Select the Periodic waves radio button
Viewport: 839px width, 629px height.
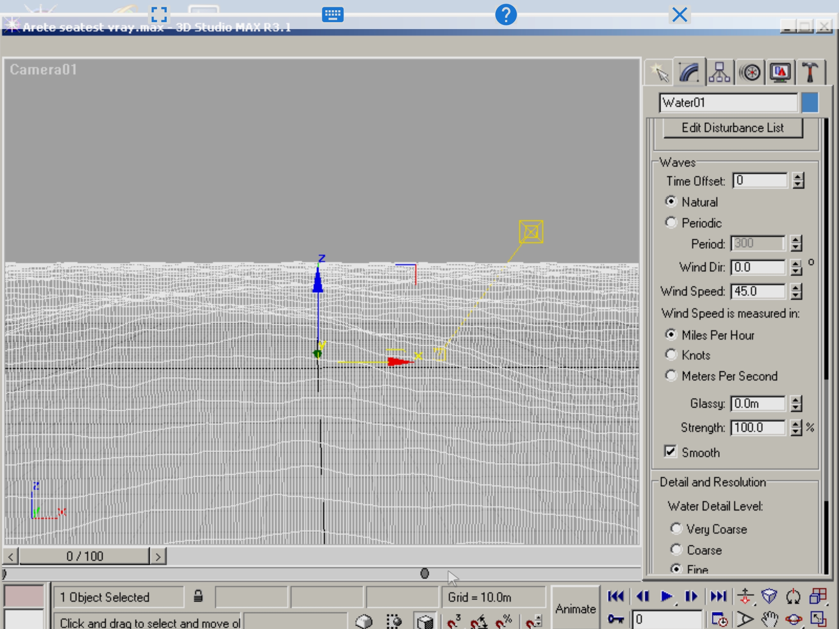[671, 223]
